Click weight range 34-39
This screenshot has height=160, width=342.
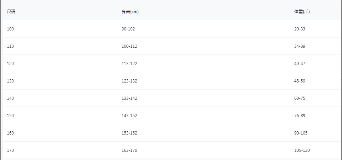(x=299, y=46)
